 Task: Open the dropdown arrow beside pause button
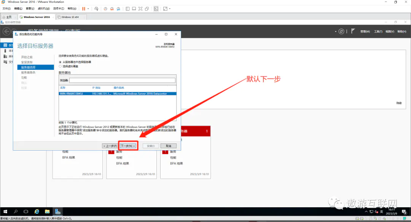88,9
